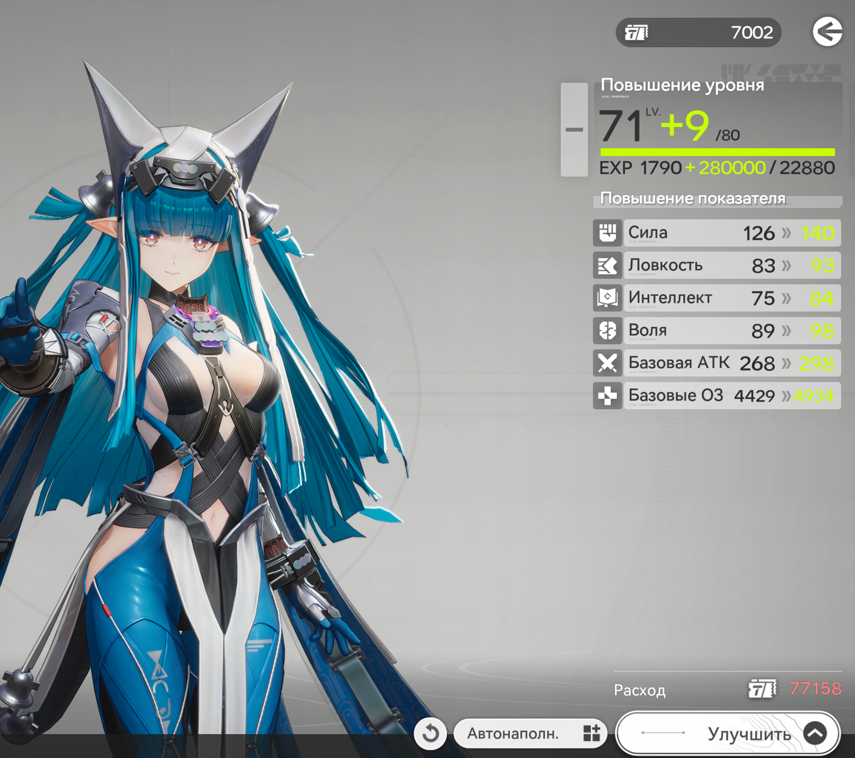
Task: Click the current level number 71
Action: tap(621, 126)
